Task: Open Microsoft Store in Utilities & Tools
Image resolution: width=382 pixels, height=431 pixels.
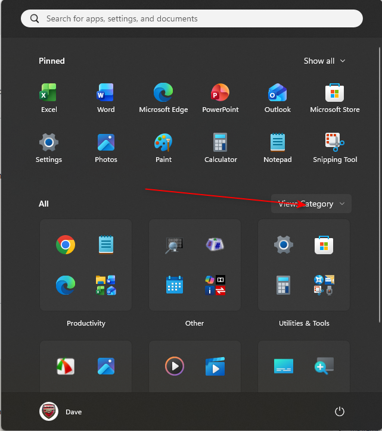Action: tap(324, 245)
